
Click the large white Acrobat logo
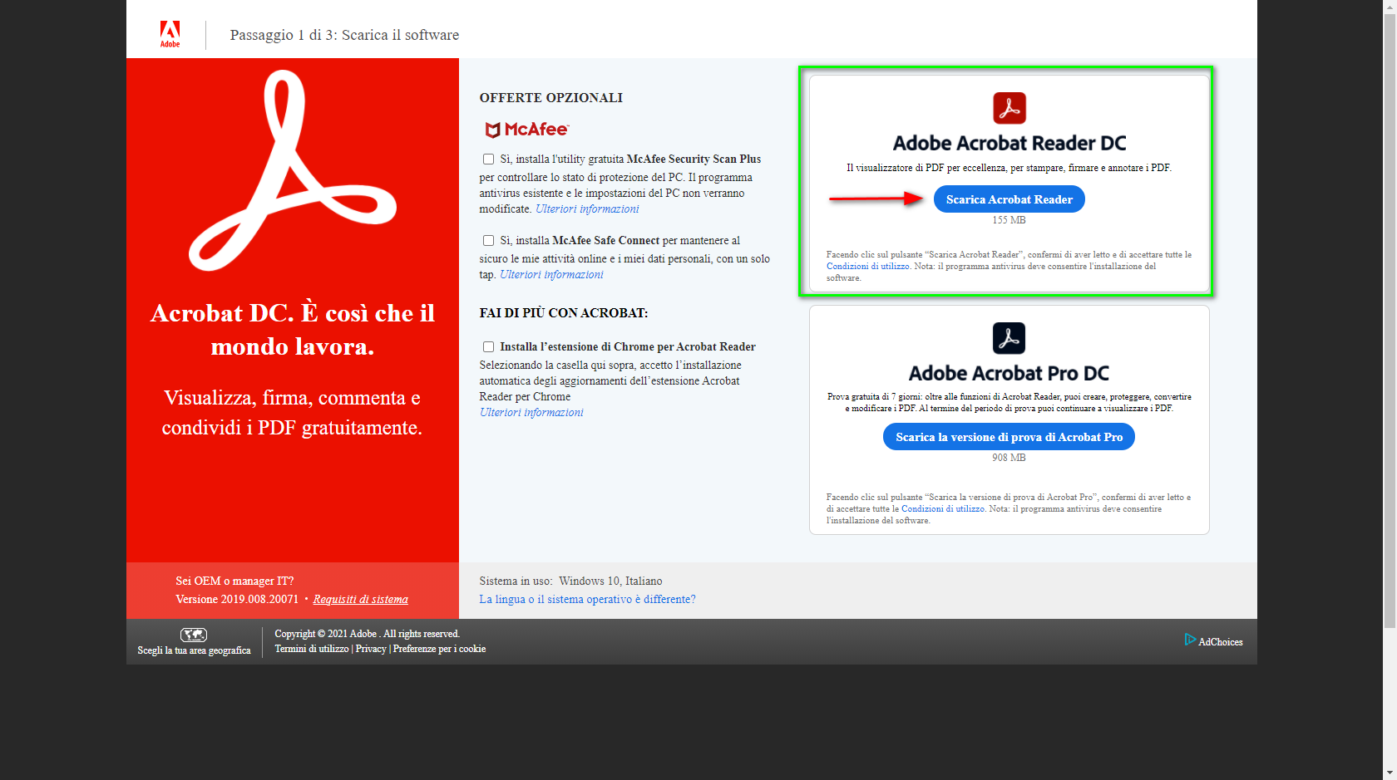(x=293, y=170)
